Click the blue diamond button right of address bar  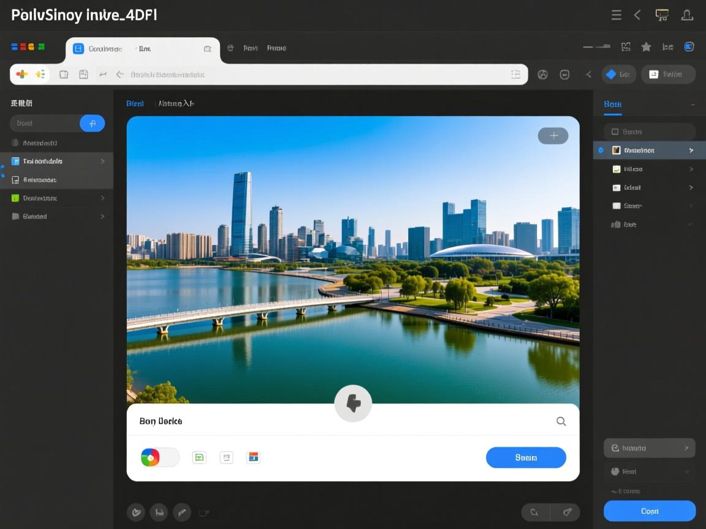pos(618,74)
